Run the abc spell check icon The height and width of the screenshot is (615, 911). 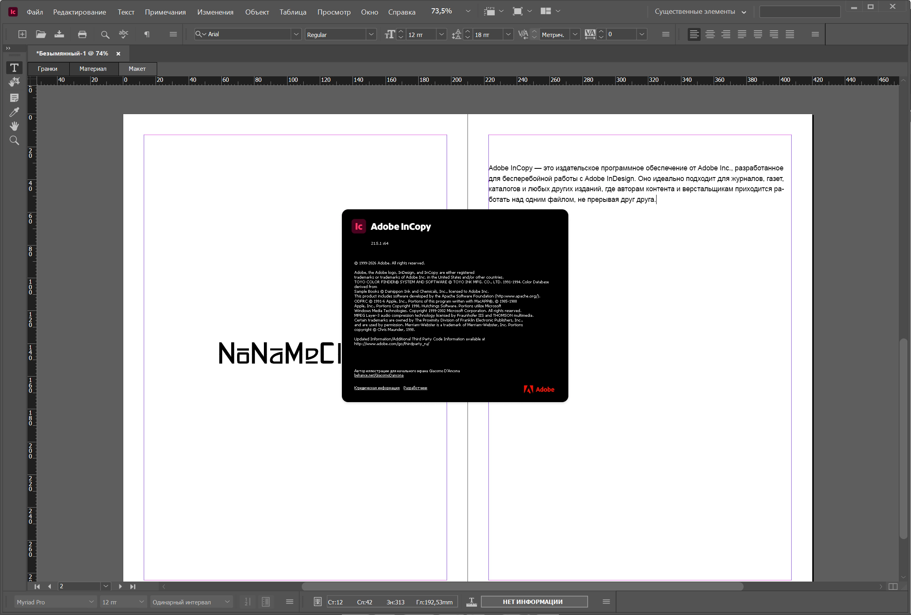coord(124,34)
